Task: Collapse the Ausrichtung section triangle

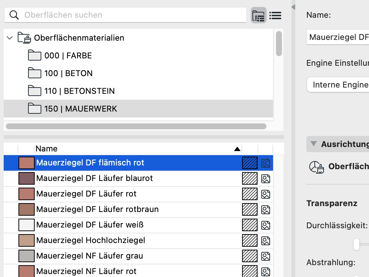Action: 314,144
